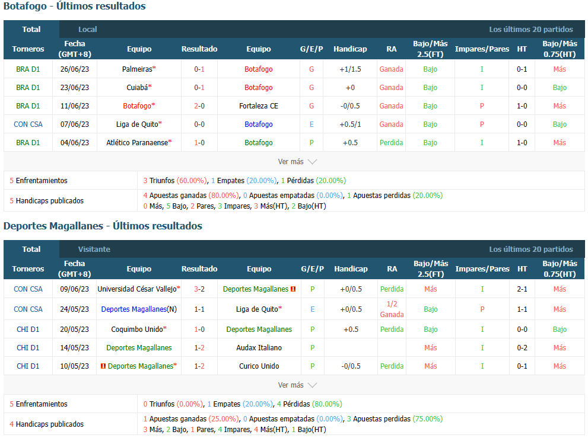
Task: Open the CHI D1 tournament link dated 10/05/23
Action: 28,366
